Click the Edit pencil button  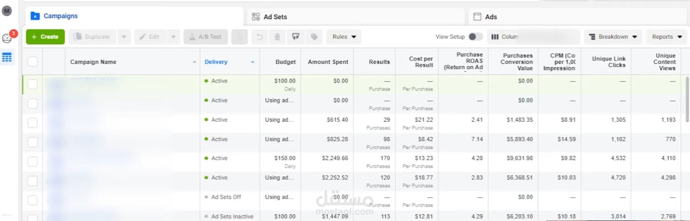click(150, 37)
